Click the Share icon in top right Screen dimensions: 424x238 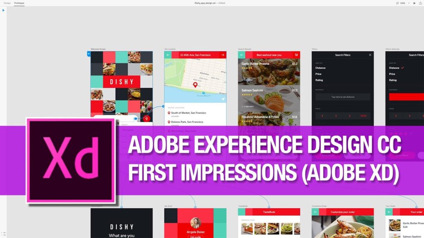click(x=420, y=3)
